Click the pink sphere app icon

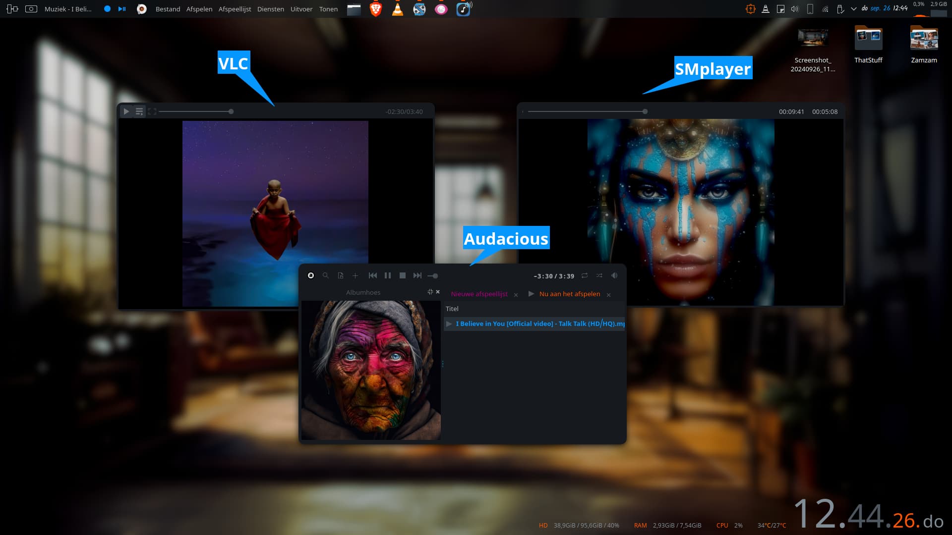[x=441, y=9]
